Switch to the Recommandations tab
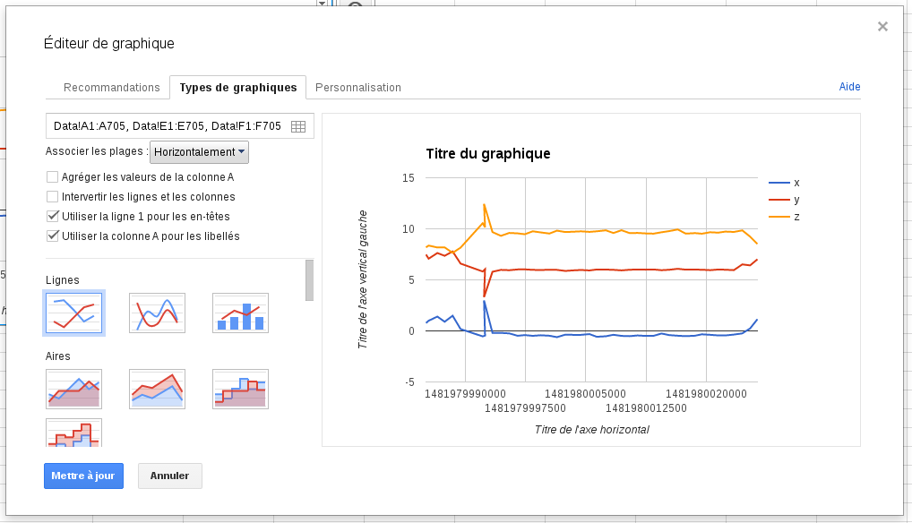This screenshot has width=912, height=523. pos(112,88)
